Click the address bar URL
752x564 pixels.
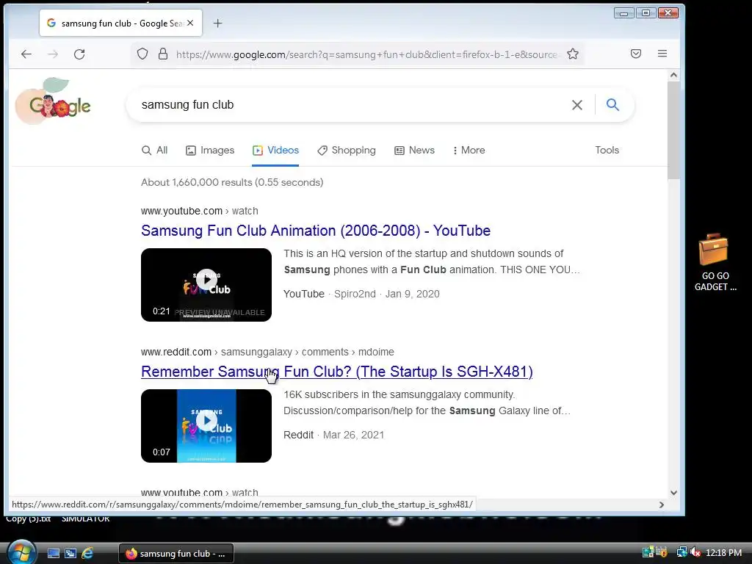coord(367,54)
